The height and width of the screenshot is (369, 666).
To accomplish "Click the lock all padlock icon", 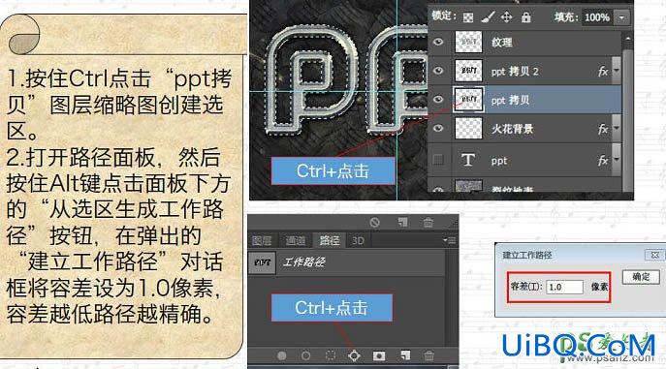I will (x=525, y=17).
